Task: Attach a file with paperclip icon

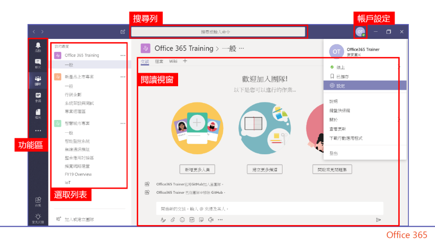Action: (173, 220)
